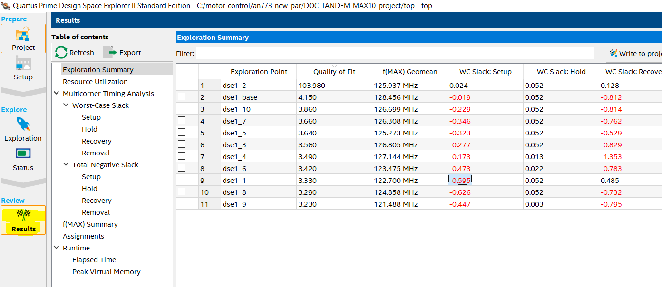Screen dimensions: 662x287
Task: Select f(MAX) Summary in the tree
Action: (90, 224)
